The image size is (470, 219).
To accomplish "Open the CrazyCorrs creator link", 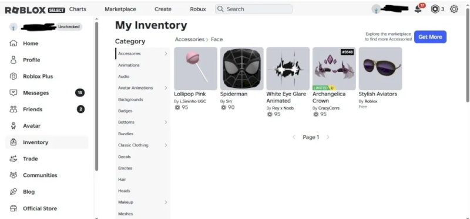I will pyautogui.click(x=329, y=108).
